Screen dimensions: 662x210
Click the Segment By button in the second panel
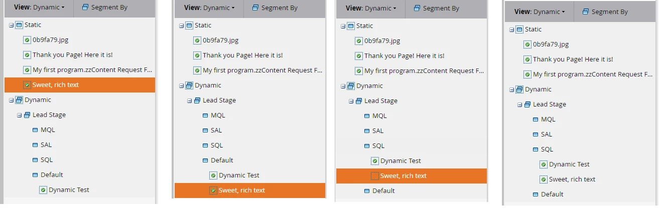tap(275, 8)
